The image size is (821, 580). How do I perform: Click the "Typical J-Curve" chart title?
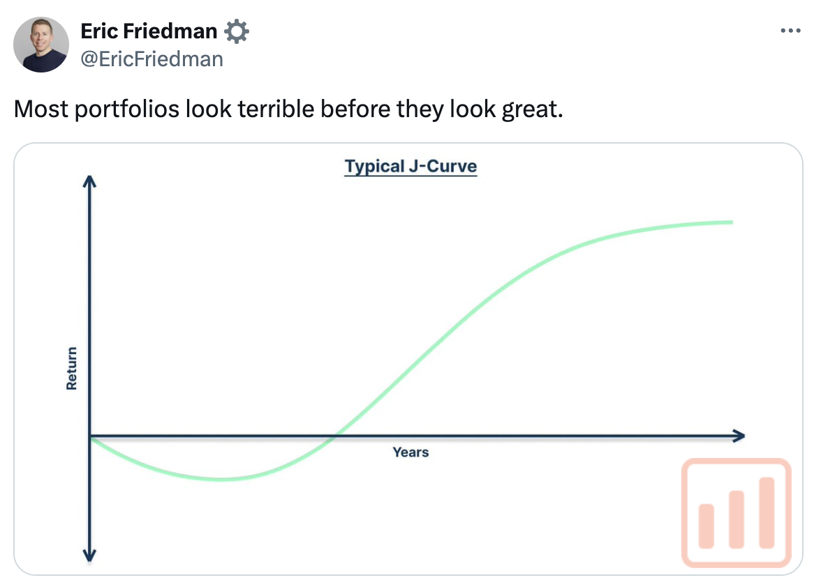coord(410,167)
